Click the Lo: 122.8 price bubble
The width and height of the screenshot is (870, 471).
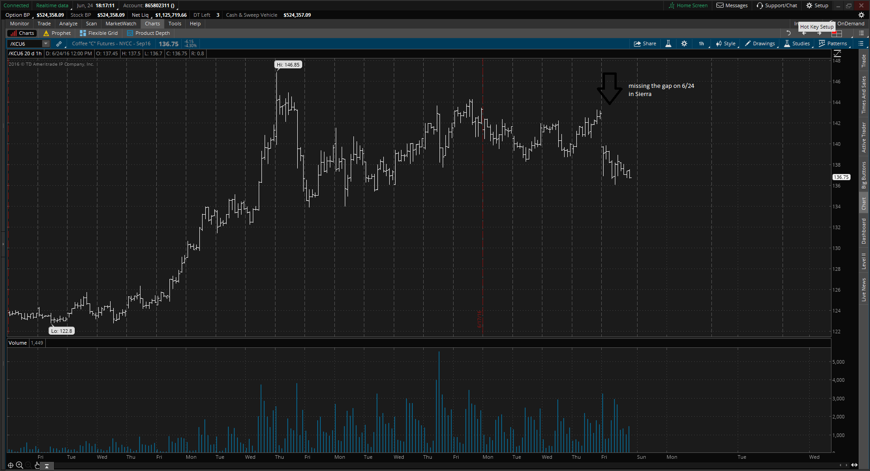coord(62,331)
